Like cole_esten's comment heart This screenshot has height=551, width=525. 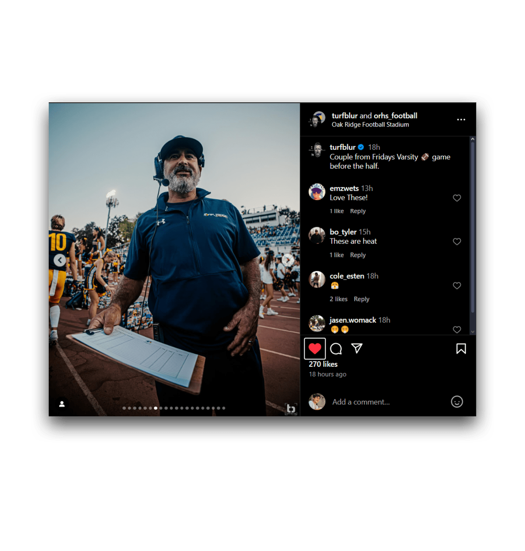457,286
